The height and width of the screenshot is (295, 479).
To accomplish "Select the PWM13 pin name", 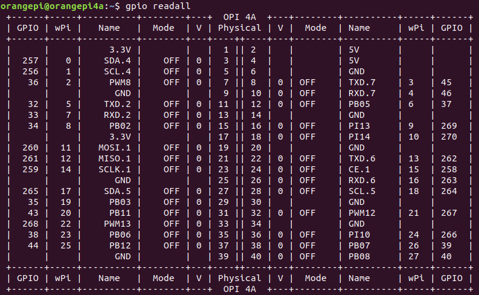I will tap(117, 224).
